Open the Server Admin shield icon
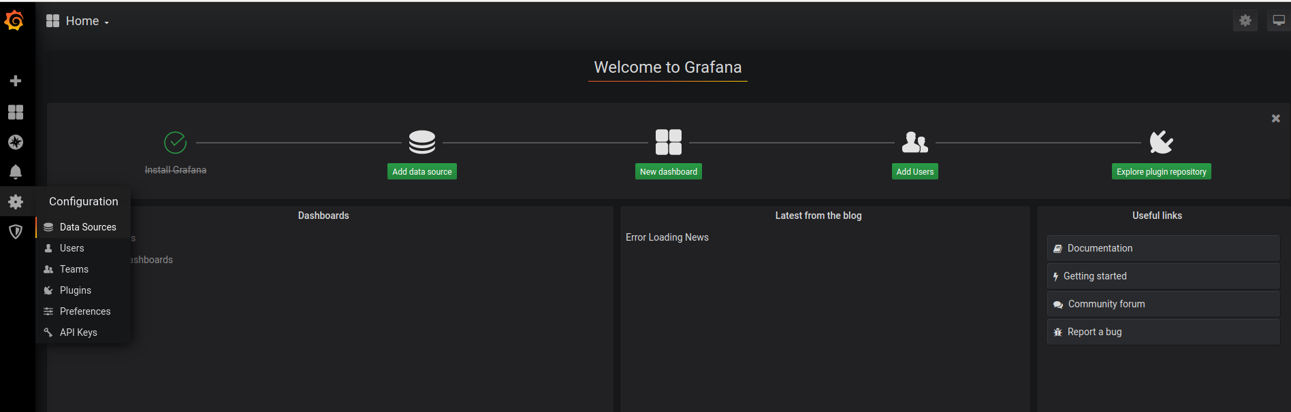This screenshot has width=1291, height=412. (x=16, y=232)
